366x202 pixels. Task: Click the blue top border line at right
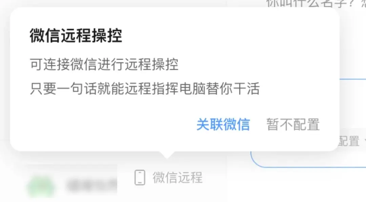pos(353,79)
